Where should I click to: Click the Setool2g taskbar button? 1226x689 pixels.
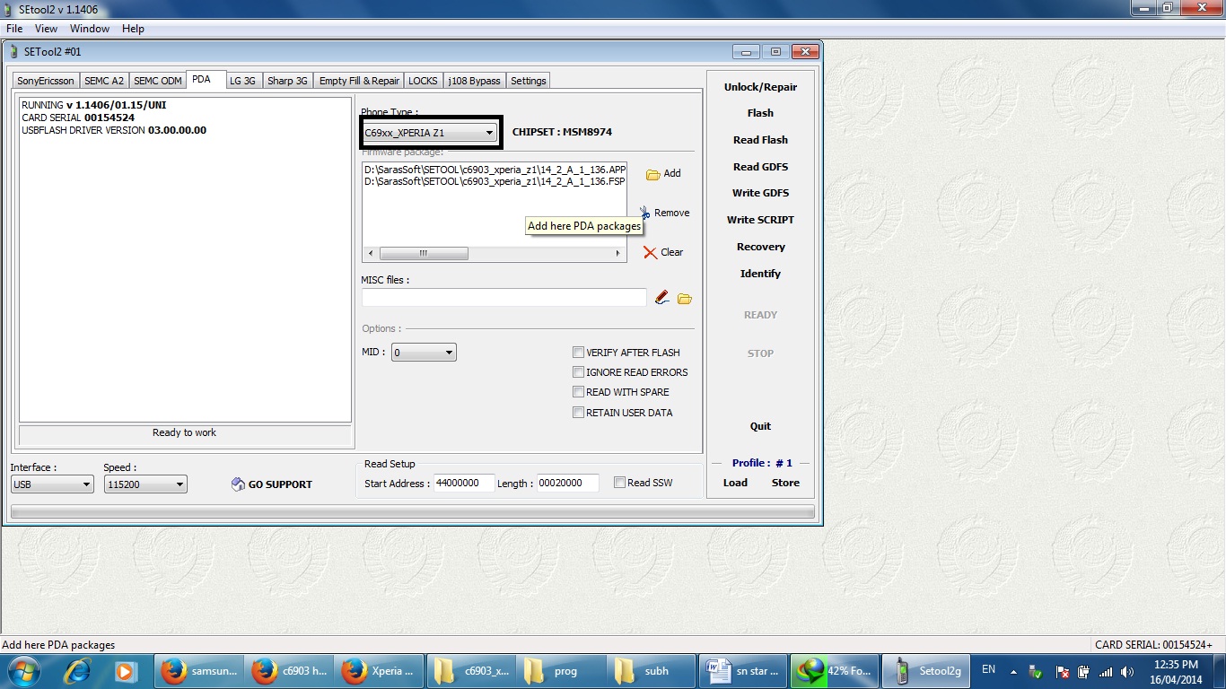[x=925, y=670]
